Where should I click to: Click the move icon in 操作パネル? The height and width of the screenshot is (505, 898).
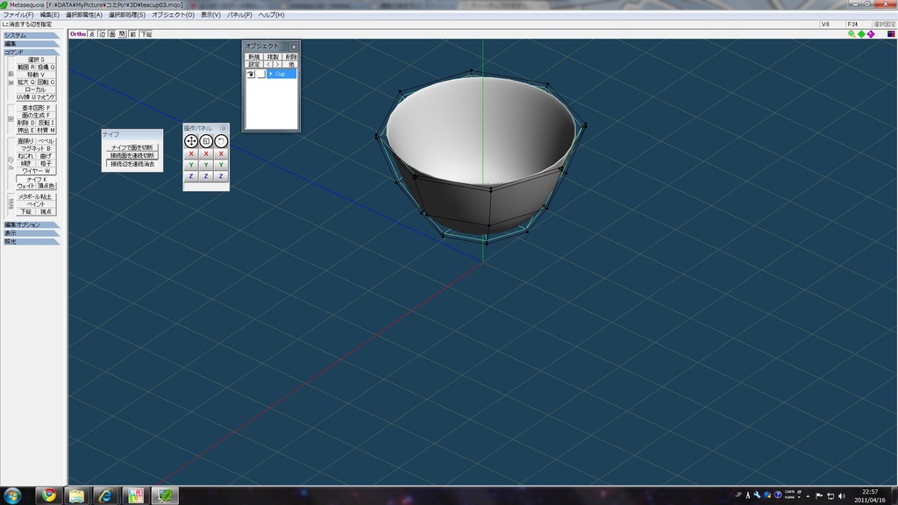pos(191,141)
